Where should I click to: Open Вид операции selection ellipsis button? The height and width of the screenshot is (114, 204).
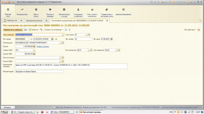click(x=63, y=35)
